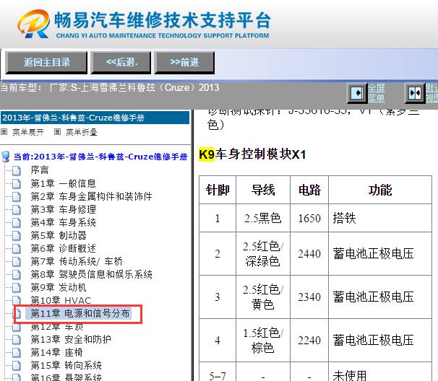Open 第1章 一般信息
Image resolution: width=438 pixels, height=381 pixels.
click(x=63, y=183)
